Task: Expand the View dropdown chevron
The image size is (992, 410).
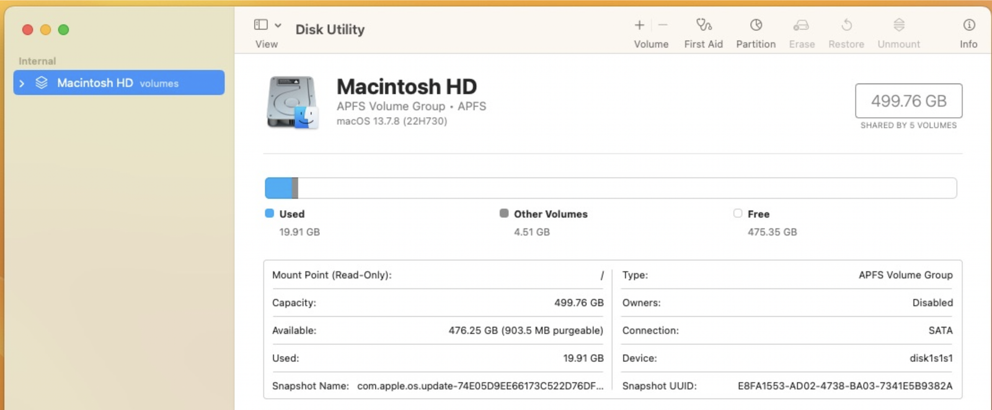Action: [x=278, y=25]
